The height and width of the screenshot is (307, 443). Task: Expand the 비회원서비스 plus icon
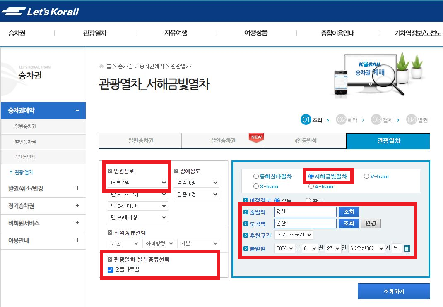pos(77,223)
